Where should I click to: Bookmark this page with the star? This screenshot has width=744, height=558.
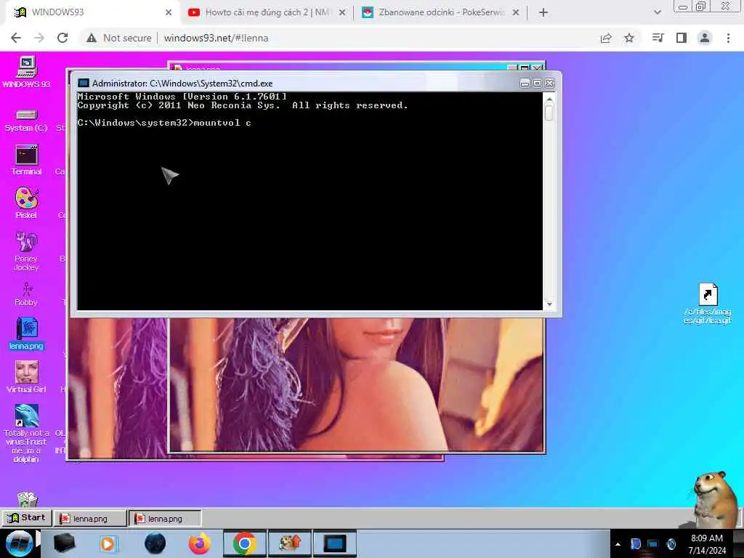629,38
